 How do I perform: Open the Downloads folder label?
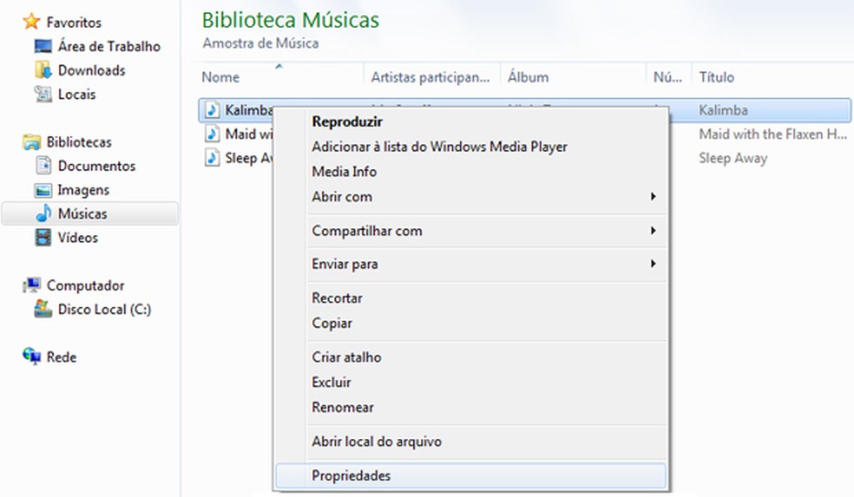coord(91,70)
